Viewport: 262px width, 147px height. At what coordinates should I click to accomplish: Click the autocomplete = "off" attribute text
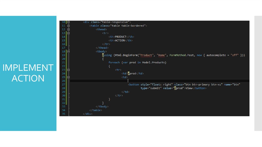222,55
